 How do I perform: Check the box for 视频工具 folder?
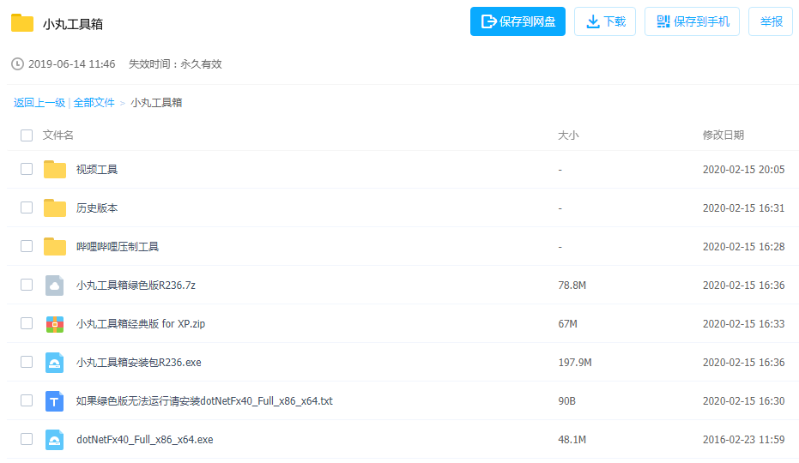click(x=27, y=169)
